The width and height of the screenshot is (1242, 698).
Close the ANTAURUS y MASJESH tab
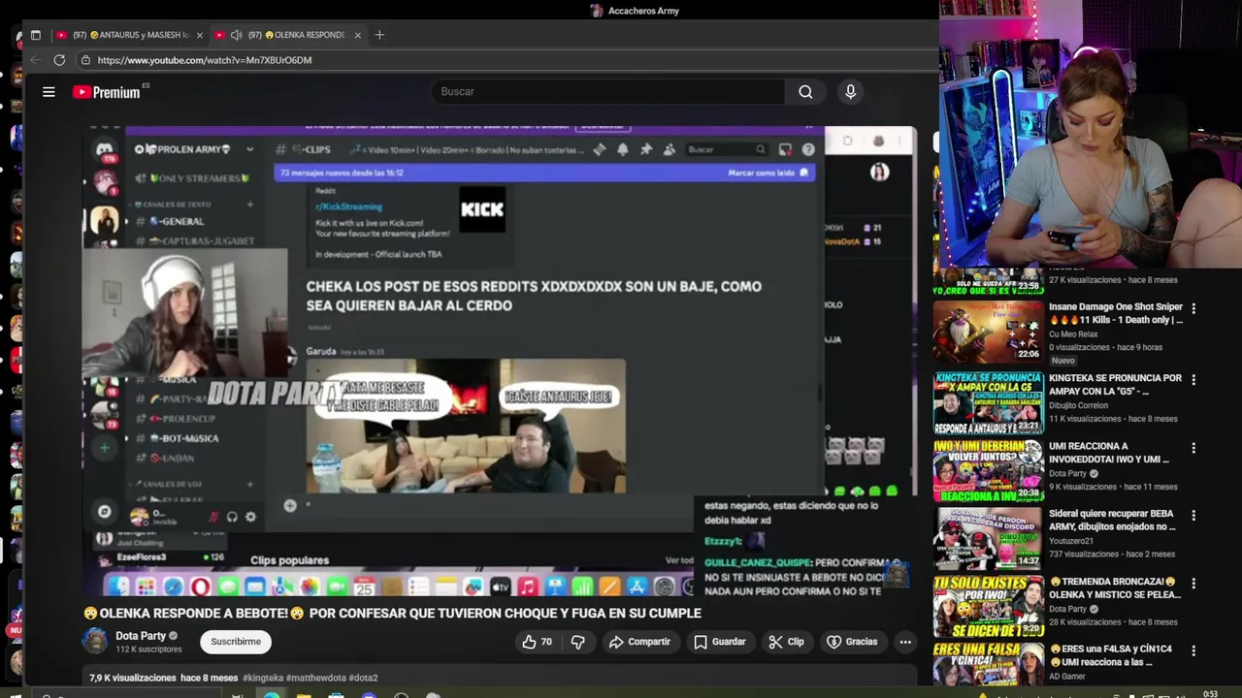click(x=200, y=35)
